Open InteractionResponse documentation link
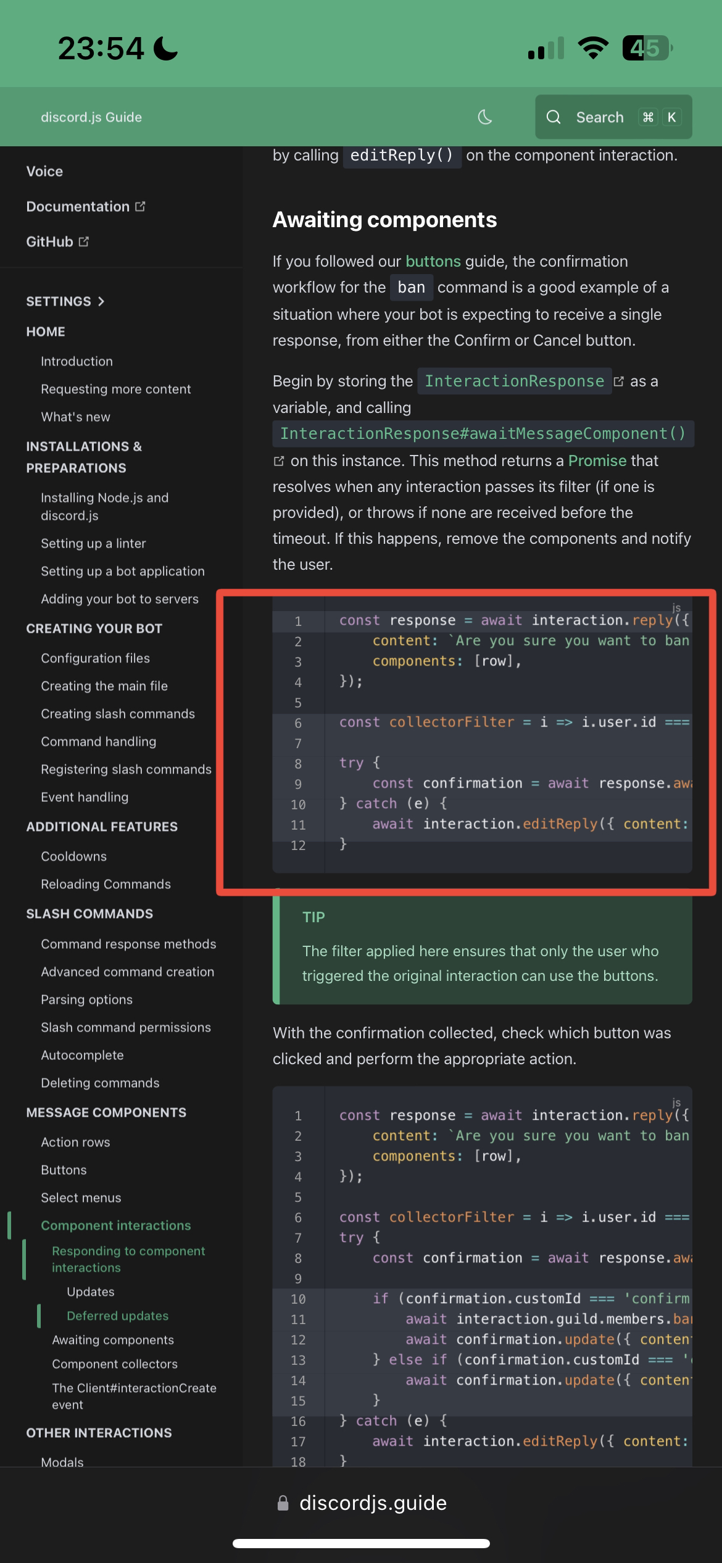 tap(514, 381)
